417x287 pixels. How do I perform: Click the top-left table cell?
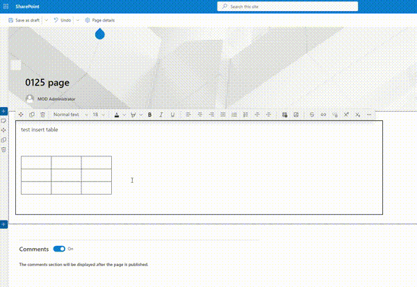click(x=36, y=163)
